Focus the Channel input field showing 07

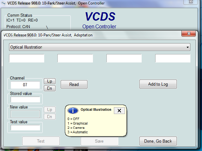point(25,85)
